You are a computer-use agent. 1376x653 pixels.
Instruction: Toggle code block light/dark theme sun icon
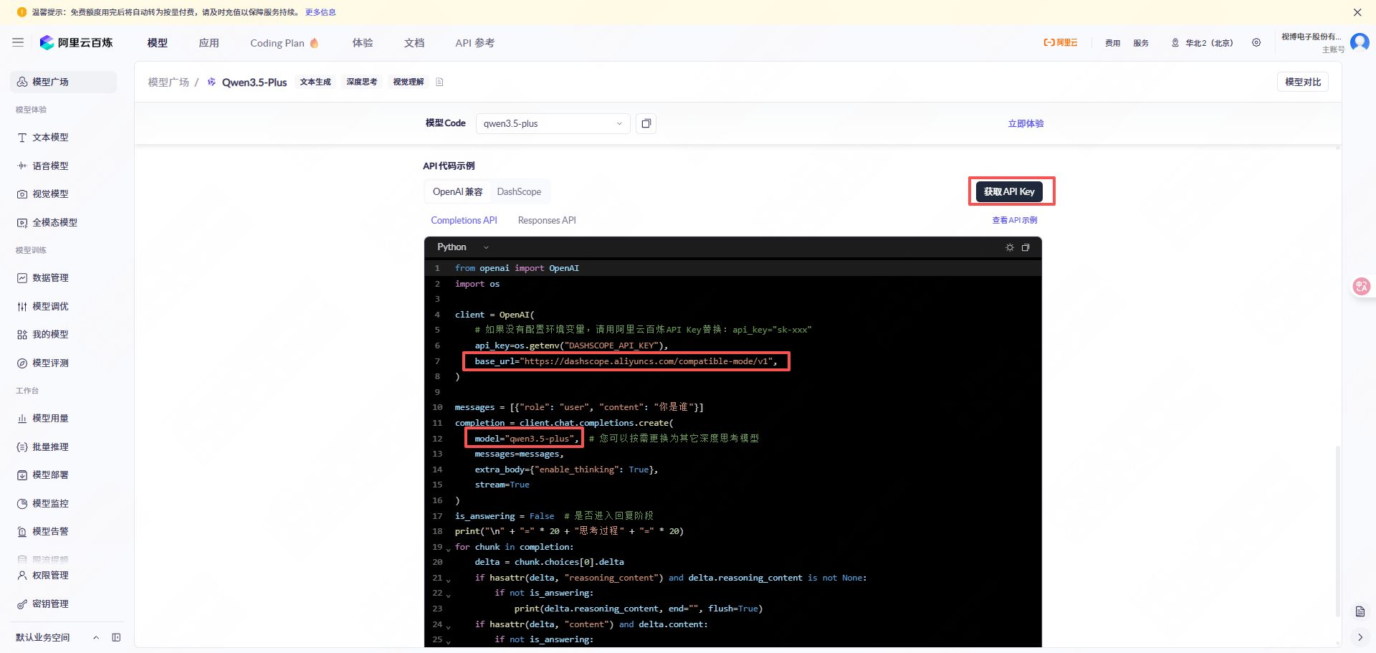1010,247
